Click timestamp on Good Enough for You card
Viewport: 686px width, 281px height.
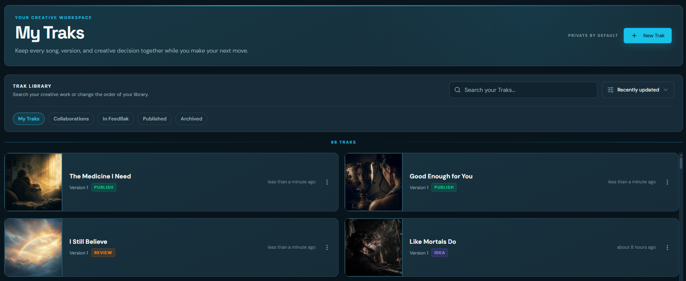[632, 182]
